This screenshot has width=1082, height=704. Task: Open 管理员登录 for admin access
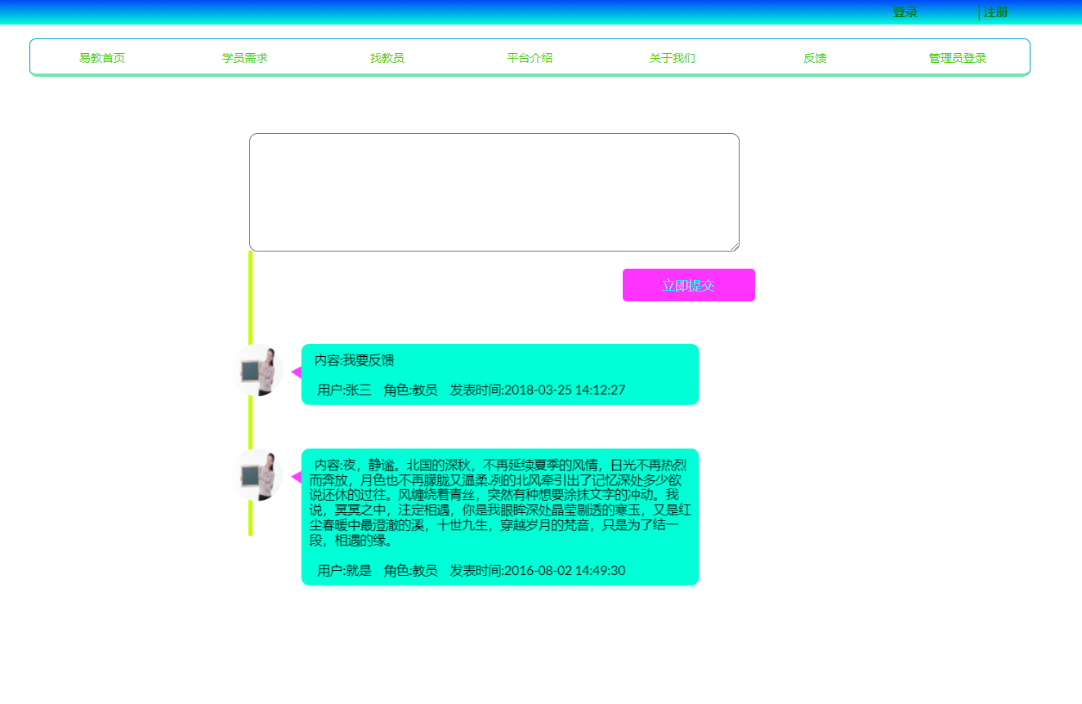(x=955, y=57)
